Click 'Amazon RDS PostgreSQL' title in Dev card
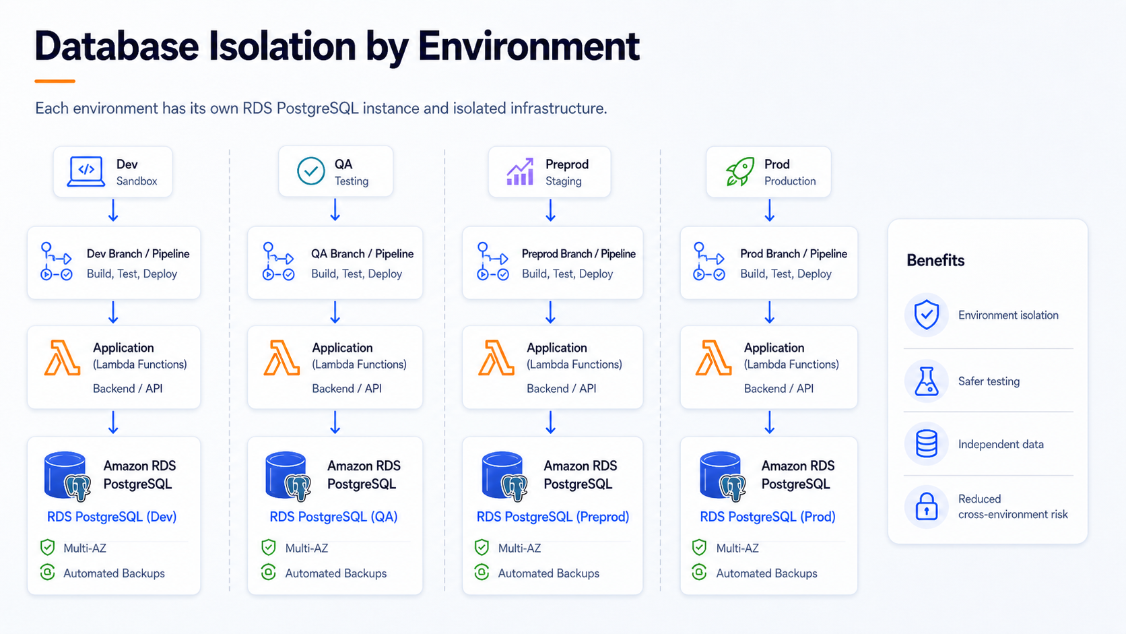 [139, 475]
